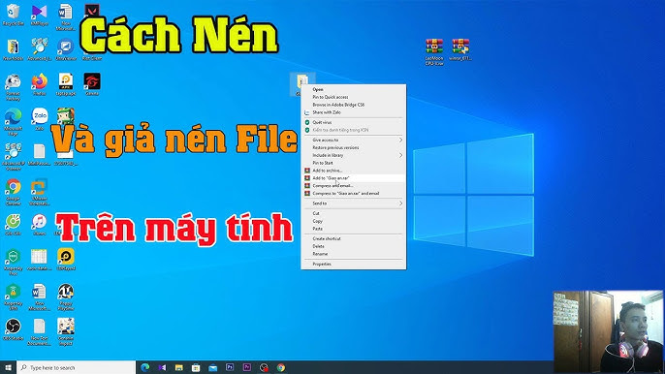The height and width of the screenshot is (374, 665).
Task: Open the Genshin Impact desktop shortcut
Action: pyautogui.click(x=66, y=331)
